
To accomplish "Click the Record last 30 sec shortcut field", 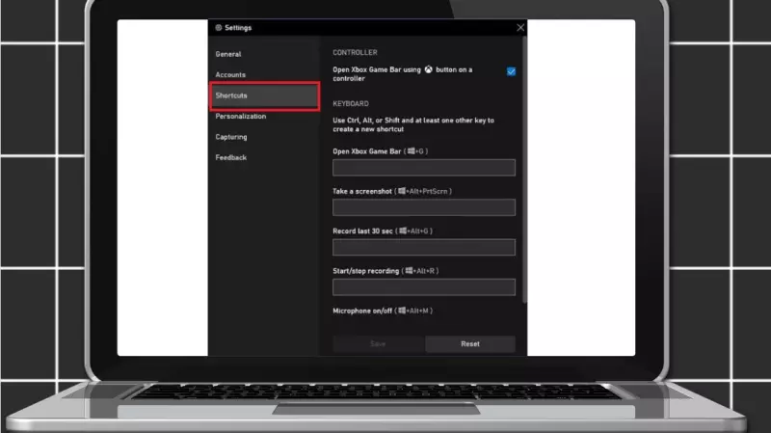I will coord(423,247).
